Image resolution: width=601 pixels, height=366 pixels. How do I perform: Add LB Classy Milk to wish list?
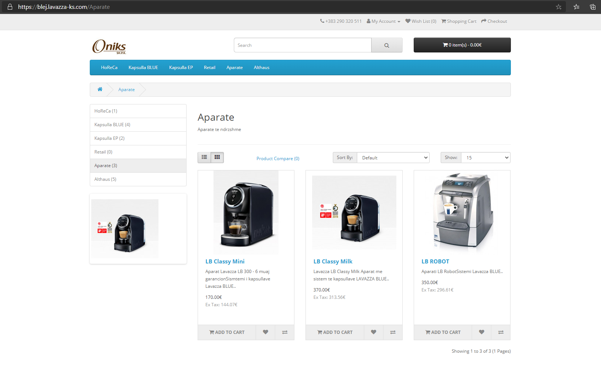point(373,332)
